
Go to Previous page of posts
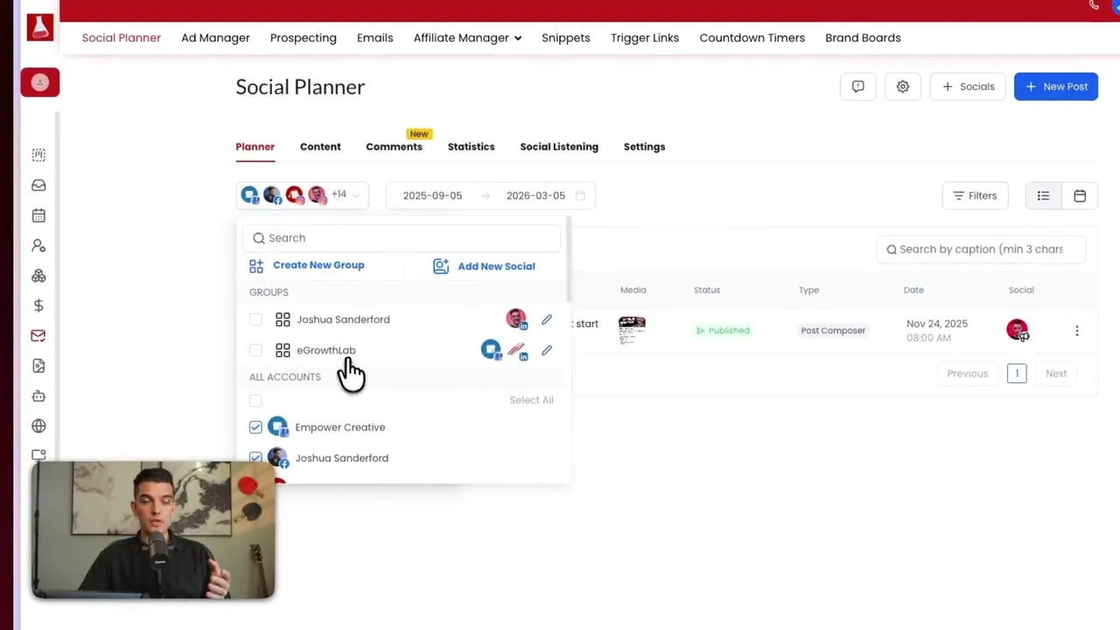coord(967,374)
